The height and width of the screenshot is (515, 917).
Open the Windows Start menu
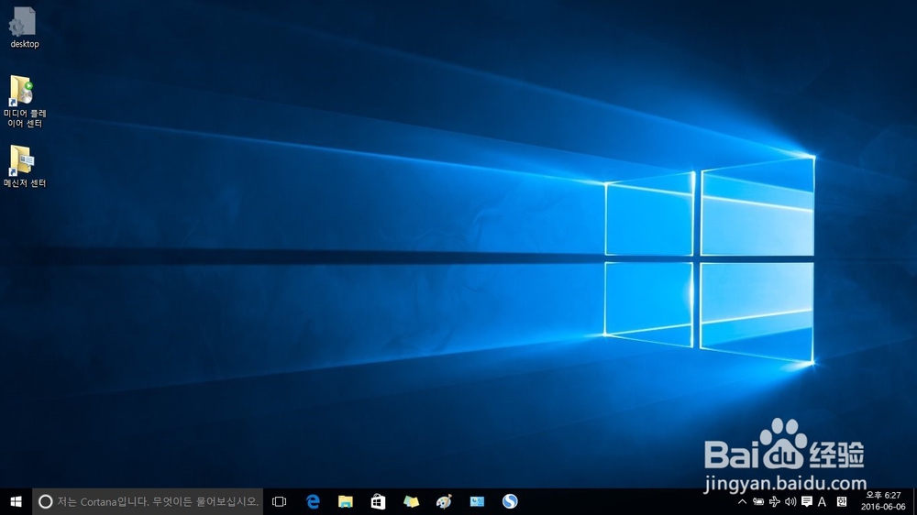pos(16,501)
